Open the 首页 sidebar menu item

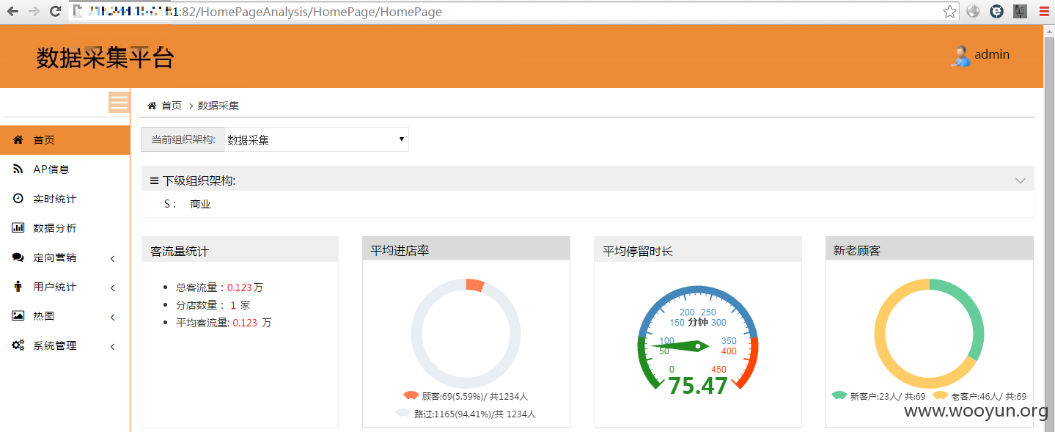pyautogui.click(x=65, y=140)
